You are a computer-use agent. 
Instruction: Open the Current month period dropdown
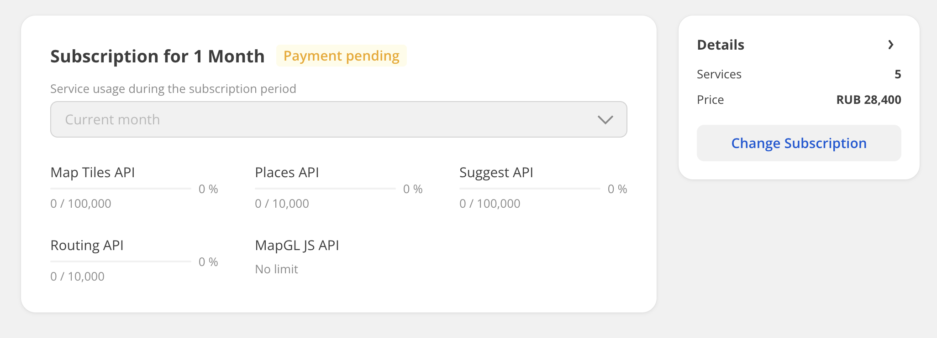tap(338, 119)
